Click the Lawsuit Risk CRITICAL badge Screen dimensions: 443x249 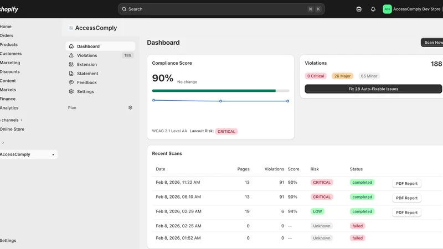pyautogui.click(x=226, y=132)
